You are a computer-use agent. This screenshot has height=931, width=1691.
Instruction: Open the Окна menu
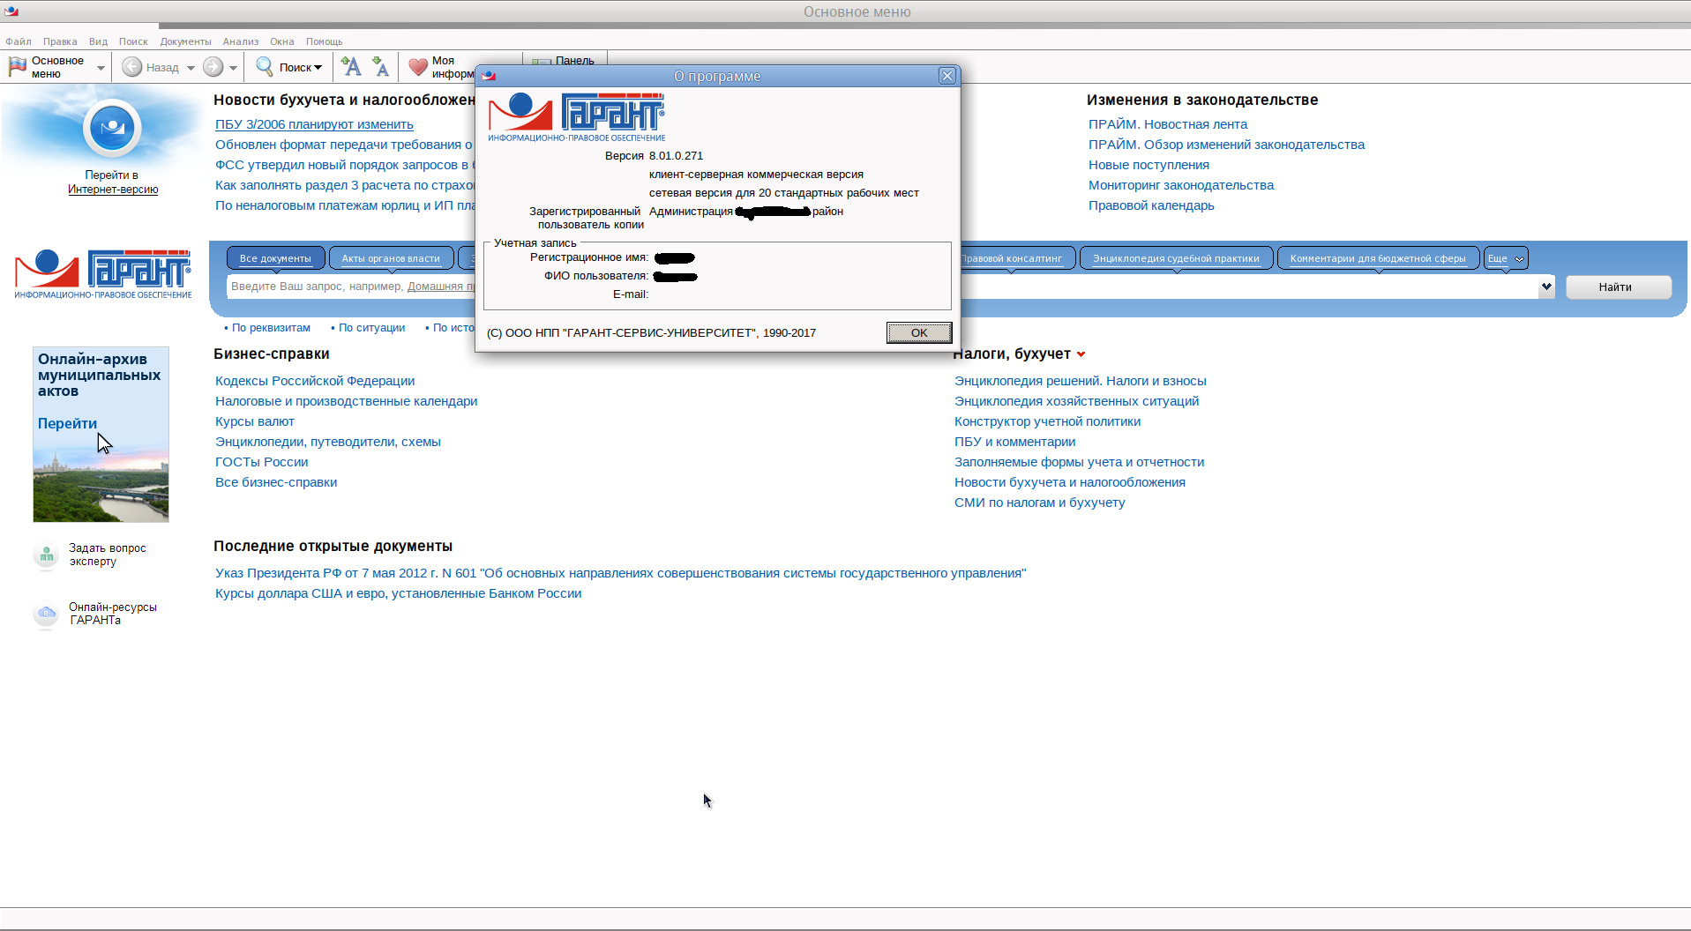pyautogui.click(x=282, y=41)
